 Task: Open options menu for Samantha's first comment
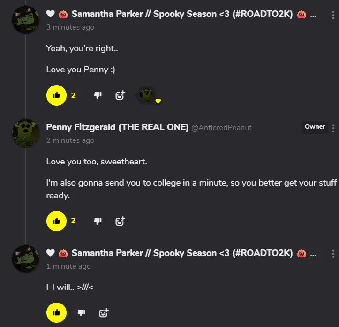[333, 15]
